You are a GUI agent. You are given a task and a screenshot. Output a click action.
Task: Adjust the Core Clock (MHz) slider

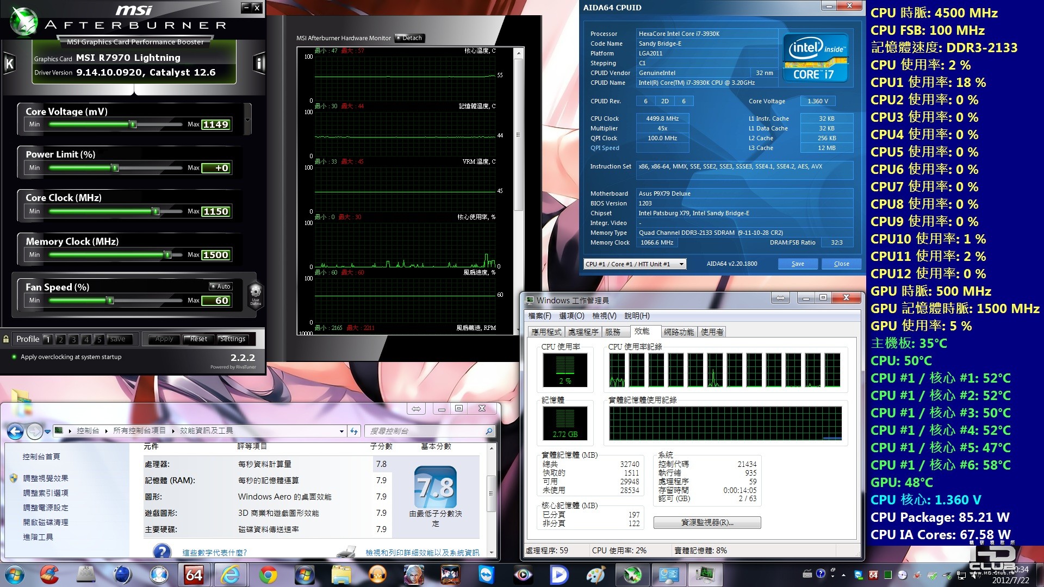click(x=156, y=211)
